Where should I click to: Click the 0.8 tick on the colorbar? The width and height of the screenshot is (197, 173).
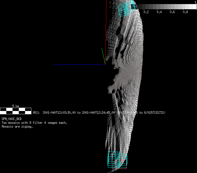click(x=185, y=12)
